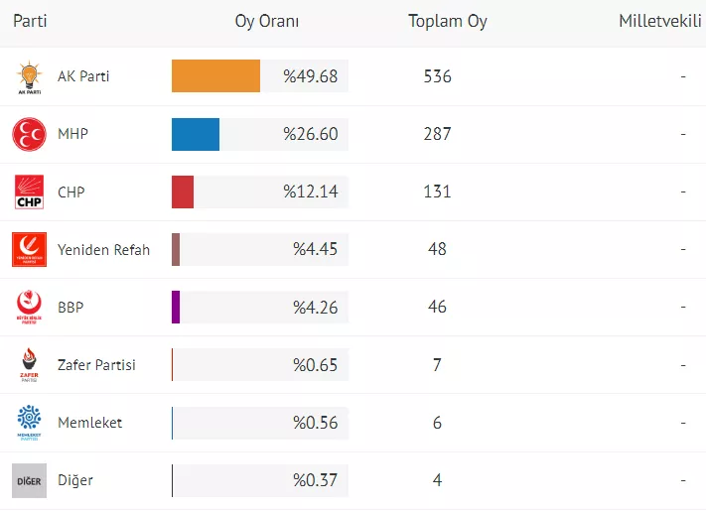Sort by the Parti column header
The image size is (706, 511).
[x=30, y=21]
